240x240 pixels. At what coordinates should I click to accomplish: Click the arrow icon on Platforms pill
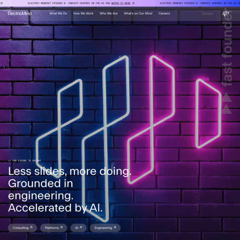tap(61, 228)
